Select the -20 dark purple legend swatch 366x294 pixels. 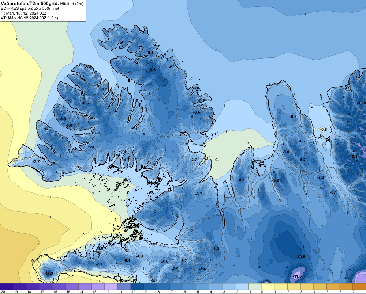pos(7,286)
